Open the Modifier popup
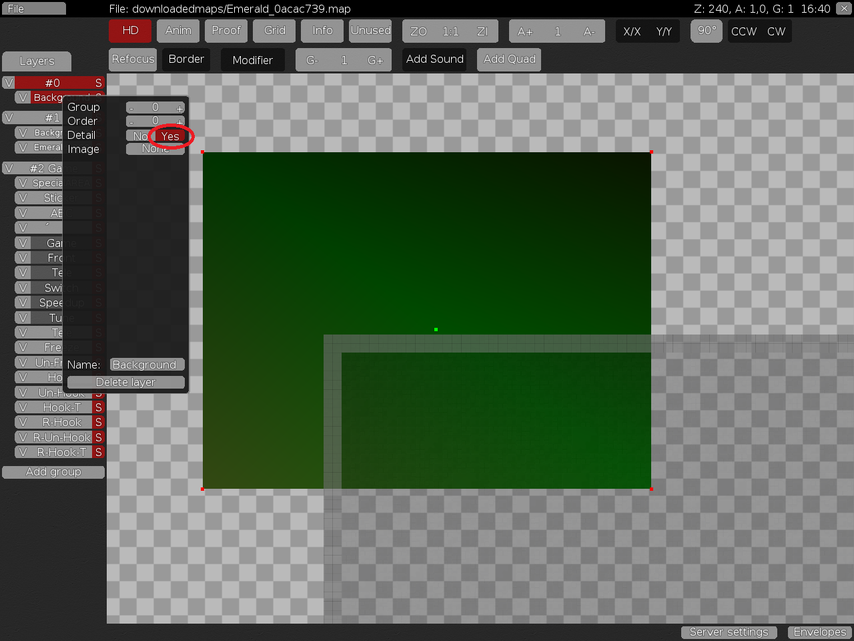 tap(252, 60)
